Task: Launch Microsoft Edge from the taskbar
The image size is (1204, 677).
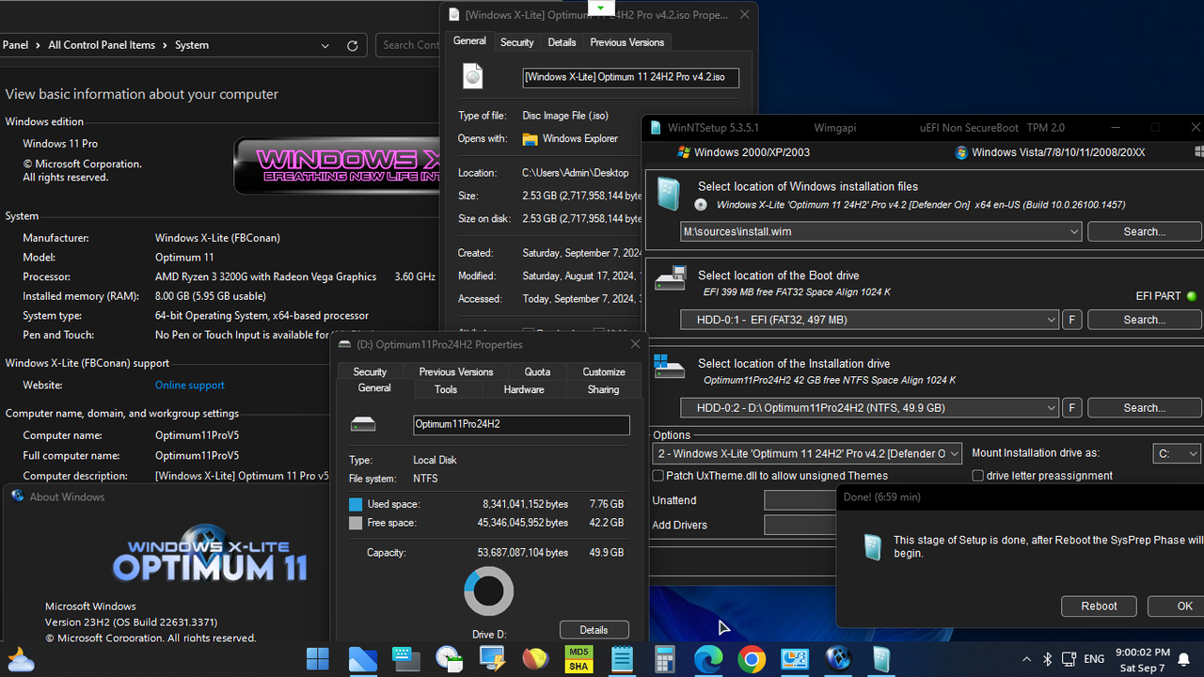Action: click(x=708, y=659)
